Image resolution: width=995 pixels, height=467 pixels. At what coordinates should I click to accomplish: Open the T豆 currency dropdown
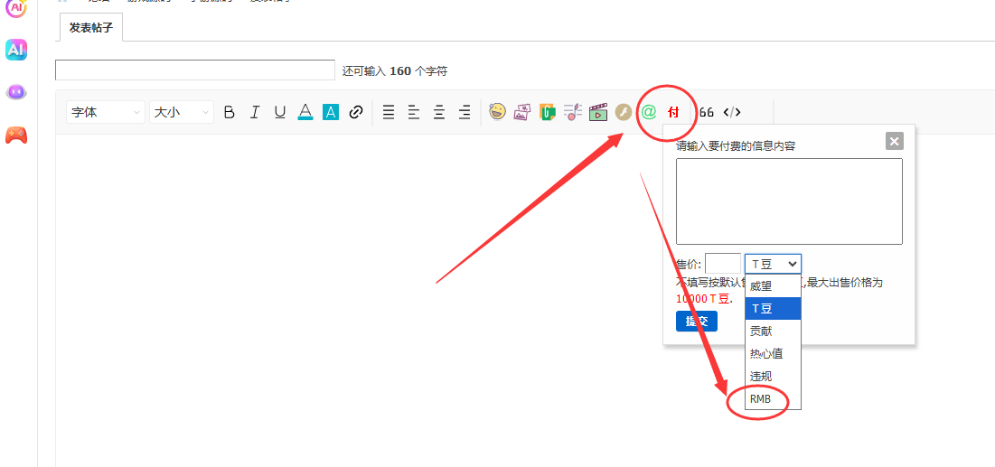click(x=773, y=264)
